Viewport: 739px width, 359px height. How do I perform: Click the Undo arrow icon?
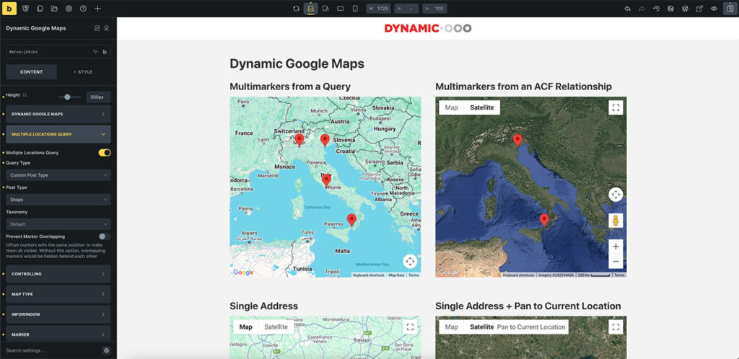(627, 9)
